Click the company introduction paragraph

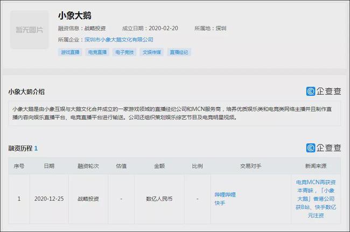pyautogui.click(x=172, y=113)
